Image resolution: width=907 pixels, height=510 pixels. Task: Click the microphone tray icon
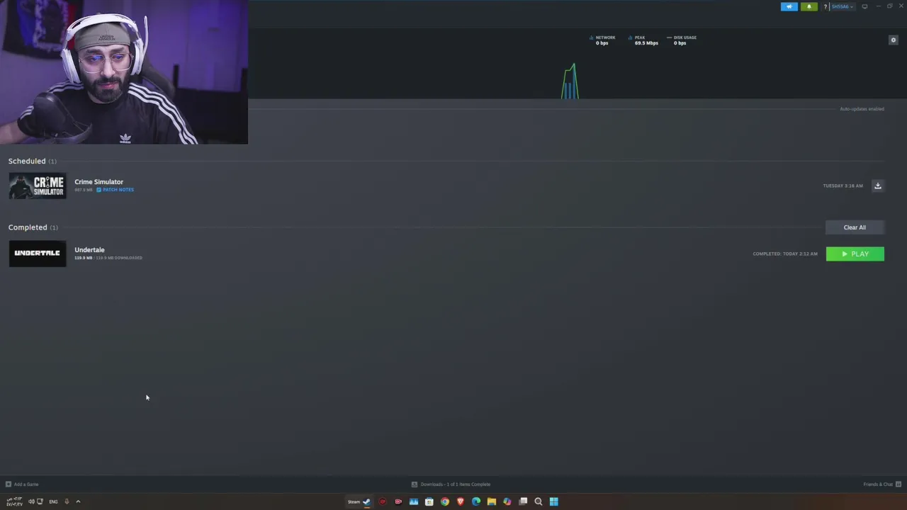[x=67, y=501]
